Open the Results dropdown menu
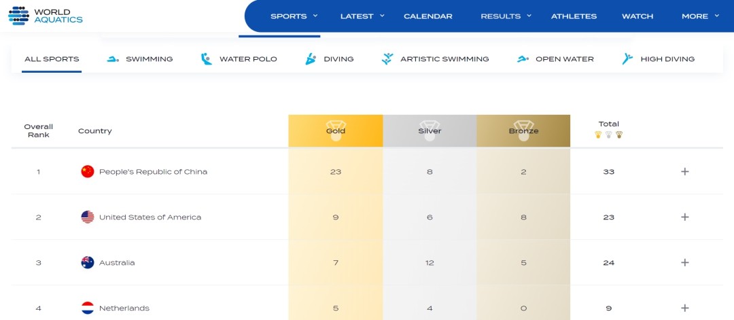Viewport: 734px width, 320px height. 506,16
